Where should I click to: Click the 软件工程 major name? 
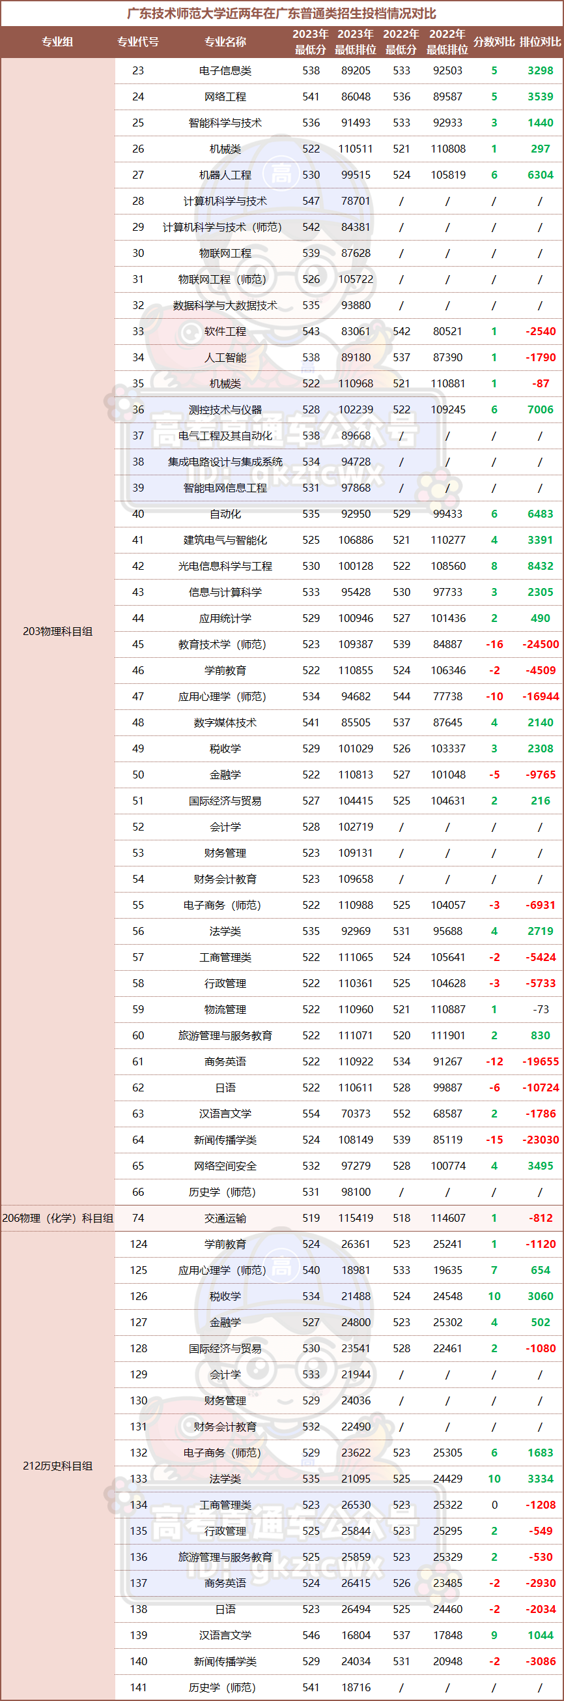click(x=225, y=331)
